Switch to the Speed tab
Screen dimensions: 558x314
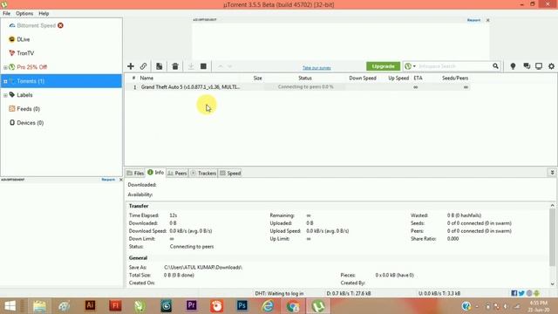click(230, 173)
